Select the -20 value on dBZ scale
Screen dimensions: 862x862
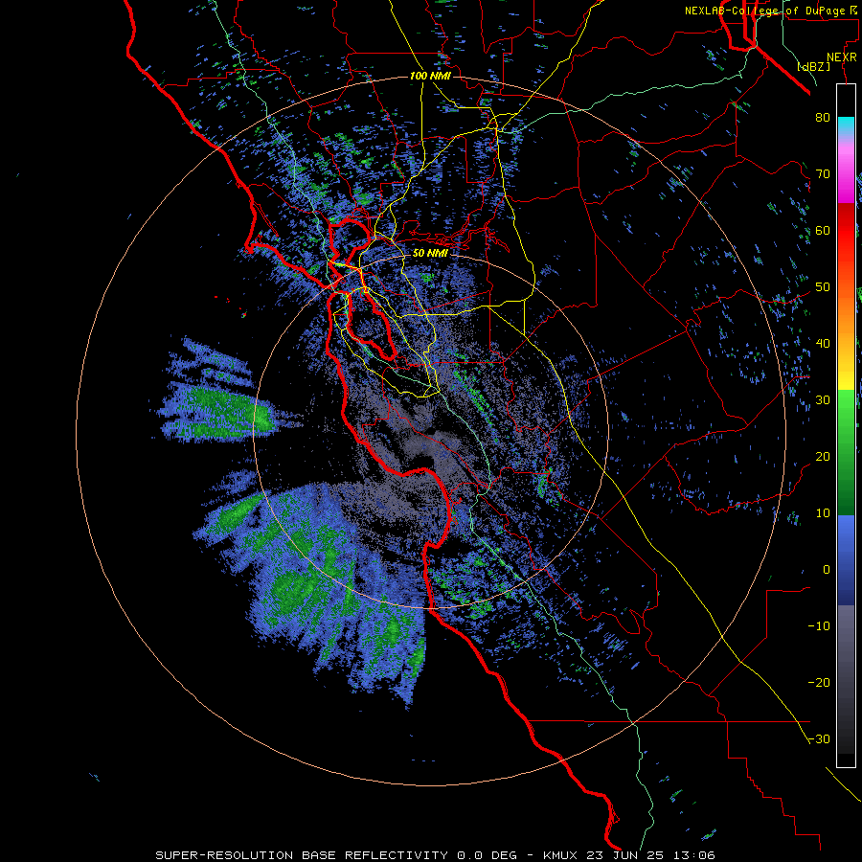point(819,683)
